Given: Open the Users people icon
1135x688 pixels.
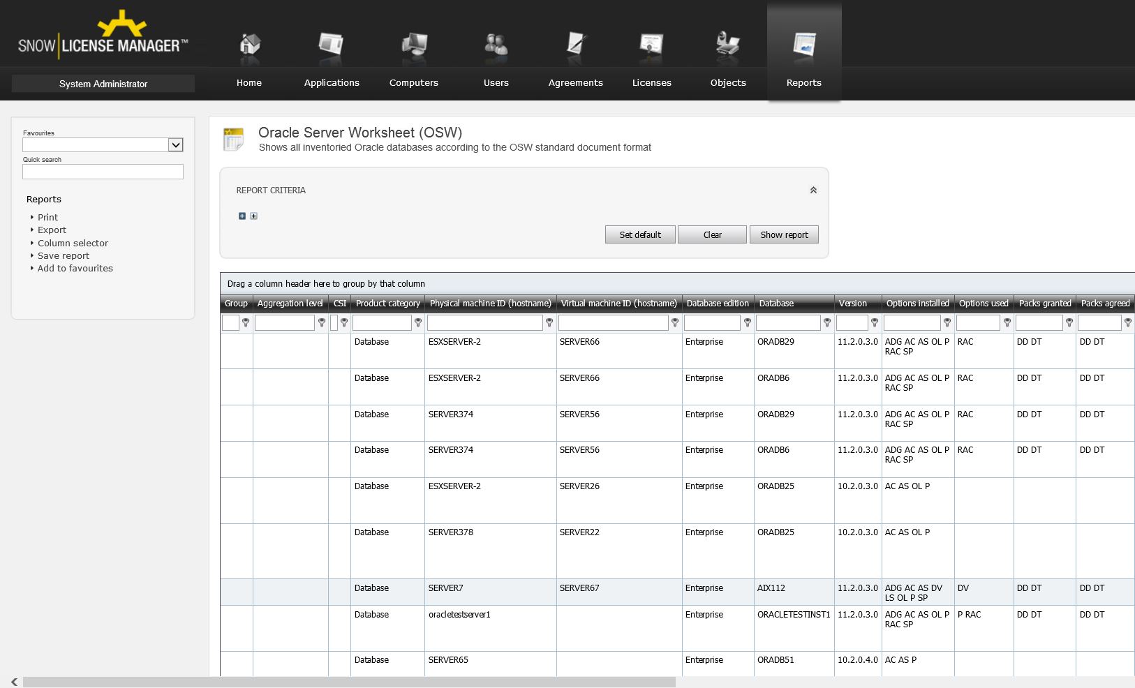Looking at the screenshot, I should click(496, 45).
